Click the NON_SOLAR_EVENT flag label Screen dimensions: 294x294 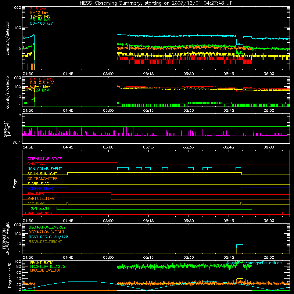[44, 169]
